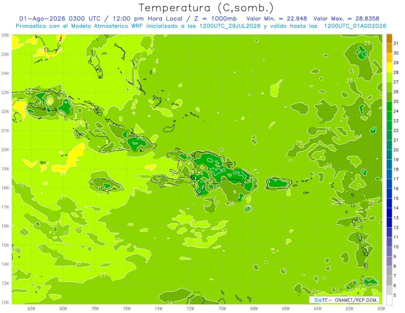This screenshot has height=313, width=405.
Task: Click the "80W" longitude axis label
Action: 63,308
